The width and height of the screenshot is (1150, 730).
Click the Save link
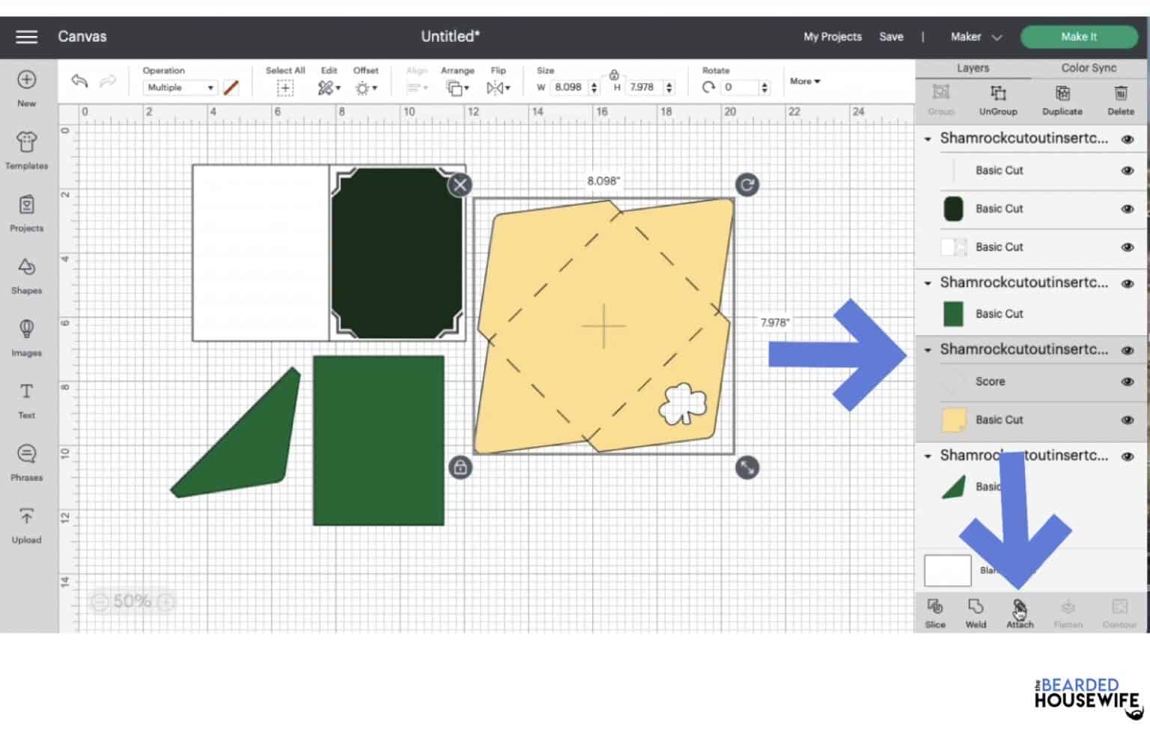[x=891, y=36]
